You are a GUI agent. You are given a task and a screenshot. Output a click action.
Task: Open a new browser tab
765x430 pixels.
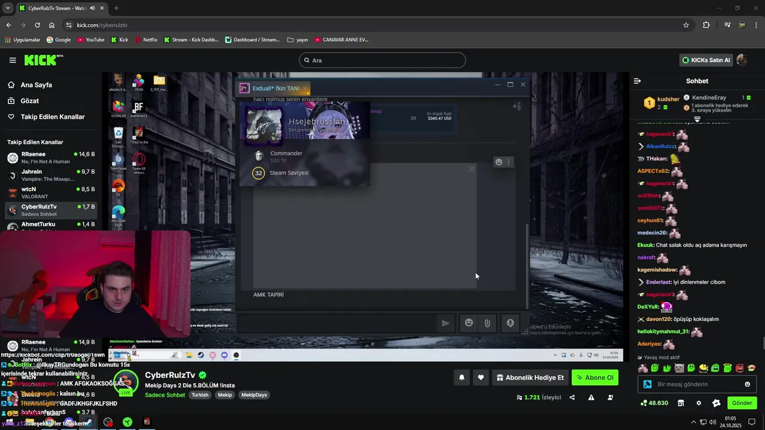[x=116, y=8]
